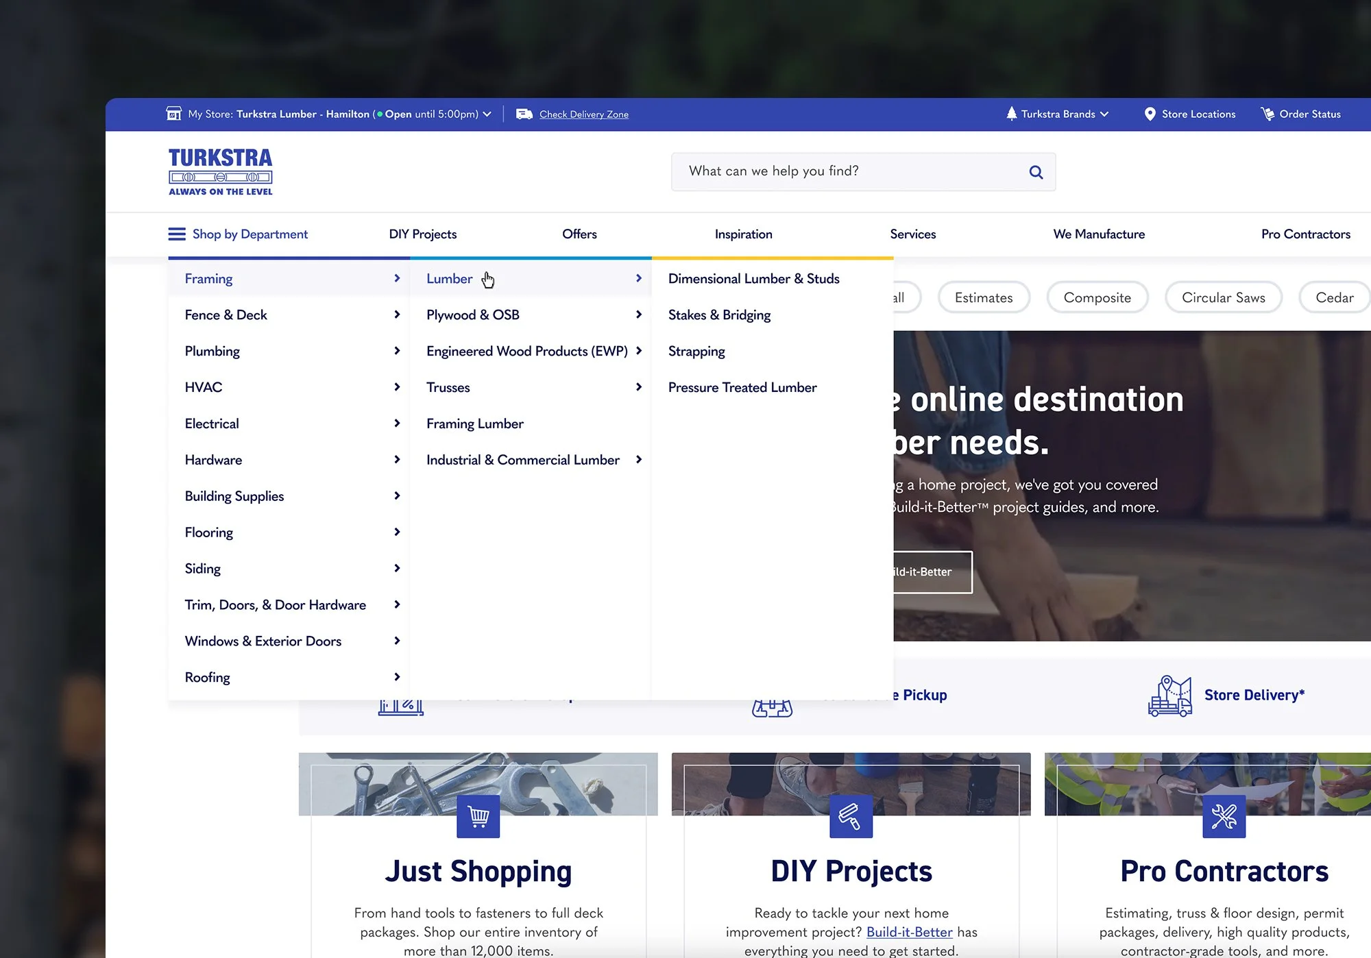This screenshot has height=958, width=1371.
Task: Click the Order Status icon
Action: (x=1267, y=114)
